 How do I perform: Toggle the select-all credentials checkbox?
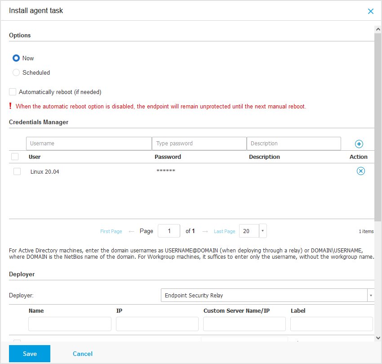point(15,157)
